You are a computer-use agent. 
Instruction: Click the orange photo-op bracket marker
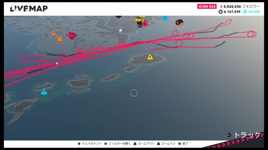click(x=53, y=33)
